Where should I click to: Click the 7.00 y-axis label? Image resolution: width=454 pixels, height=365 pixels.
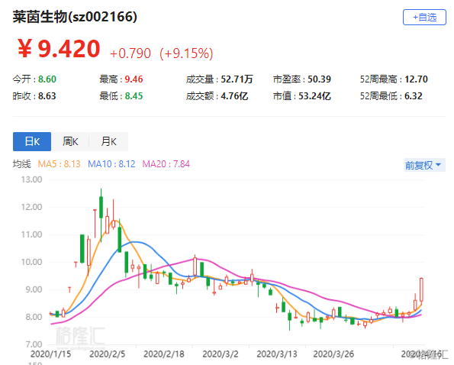(x=34, y=344)
